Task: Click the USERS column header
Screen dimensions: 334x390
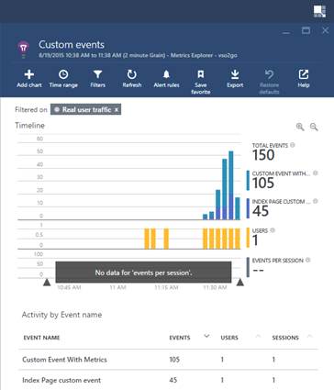Action: point(229,338)
